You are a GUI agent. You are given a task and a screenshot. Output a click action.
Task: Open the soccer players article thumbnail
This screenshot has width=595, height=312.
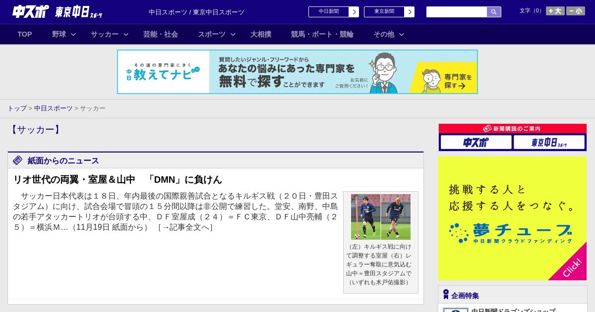click(x=381, y=217)
